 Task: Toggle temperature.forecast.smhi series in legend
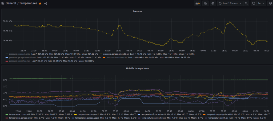pos(153,114)
